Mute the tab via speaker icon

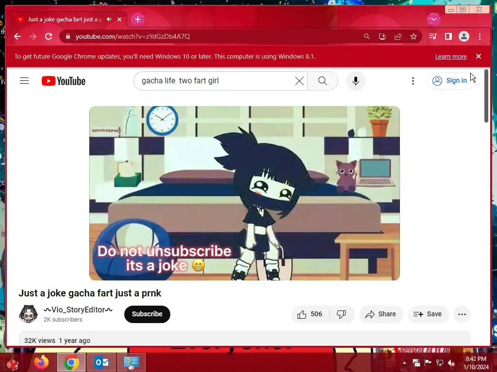pos(109,19)
